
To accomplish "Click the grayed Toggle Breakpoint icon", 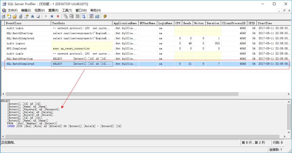I will 77,16.
